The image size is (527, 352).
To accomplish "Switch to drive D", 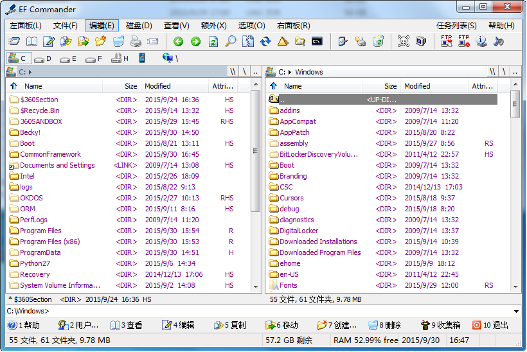I will tap(42, 58).
